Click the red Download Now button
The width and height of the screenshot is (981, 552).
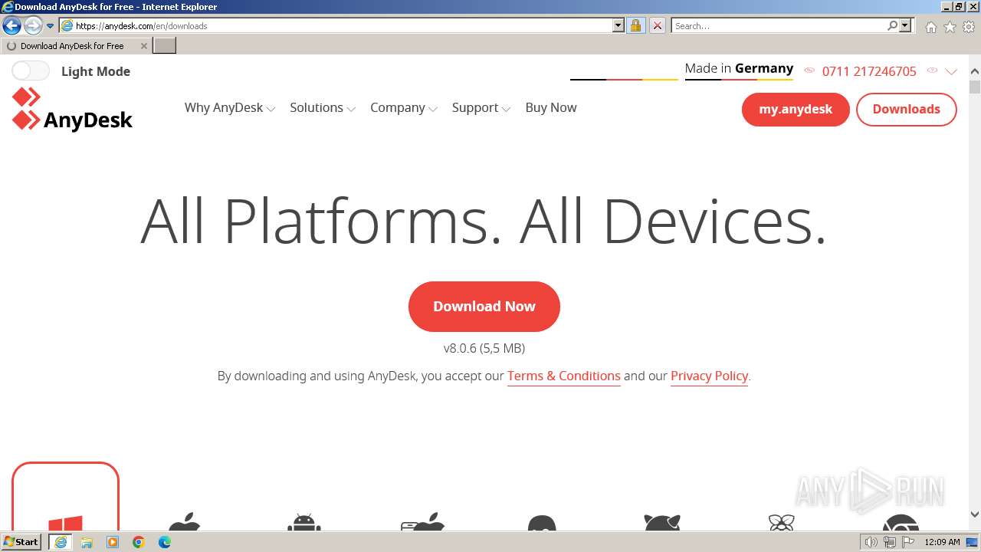(x=484, y=307)
